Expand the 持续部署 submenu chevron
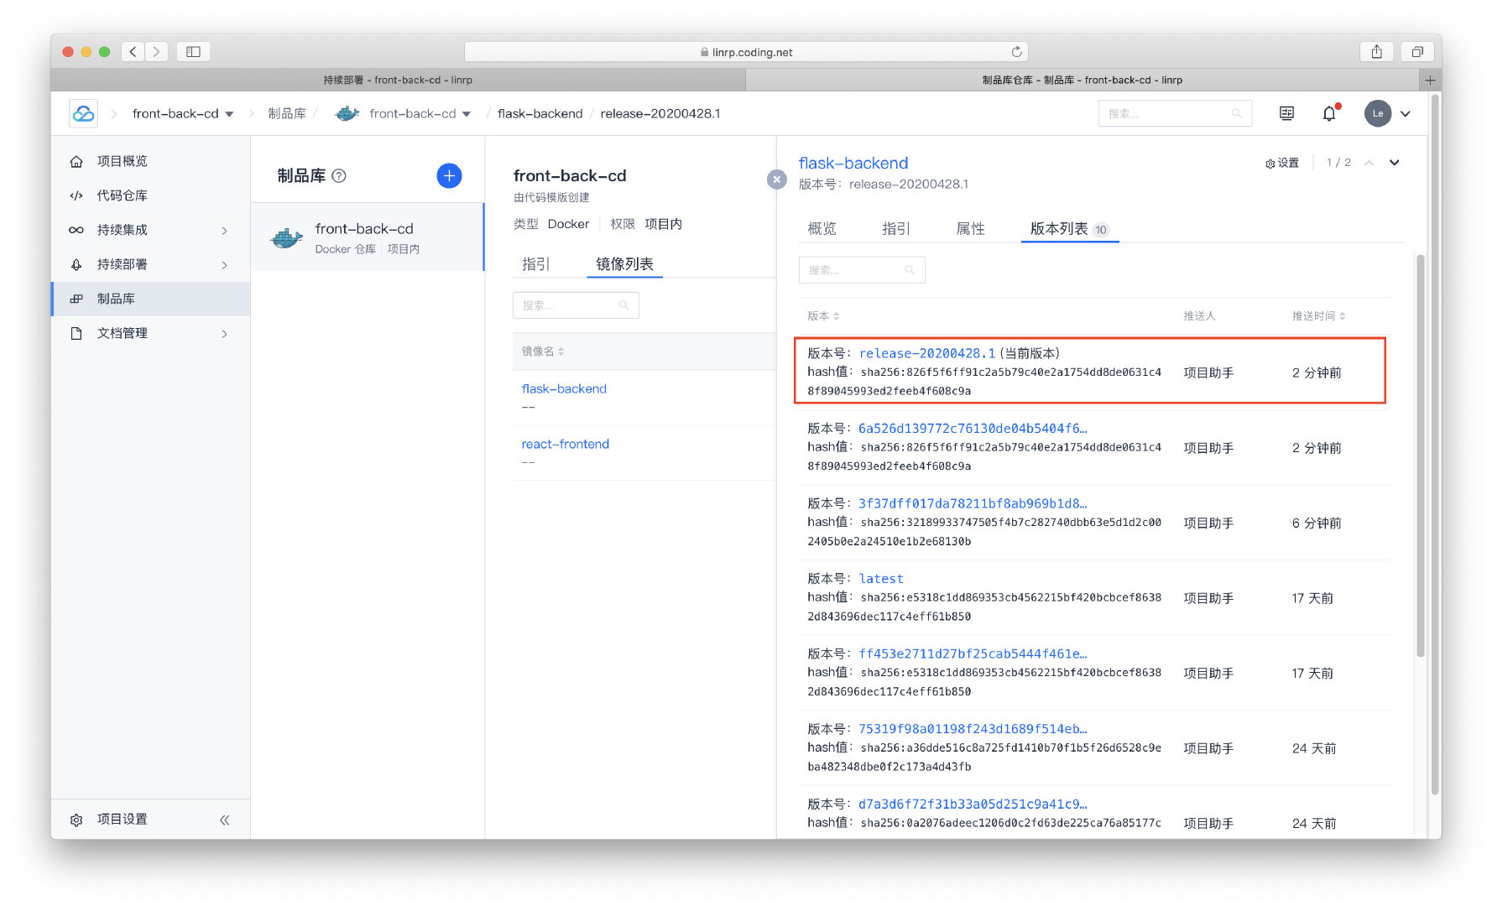 (x=224, y=265)
